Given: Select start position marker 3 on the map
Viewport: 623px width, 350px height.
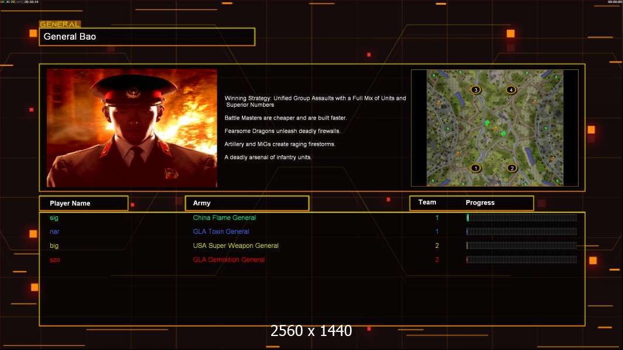Looking at the screenshot, I should coord(476,90).
